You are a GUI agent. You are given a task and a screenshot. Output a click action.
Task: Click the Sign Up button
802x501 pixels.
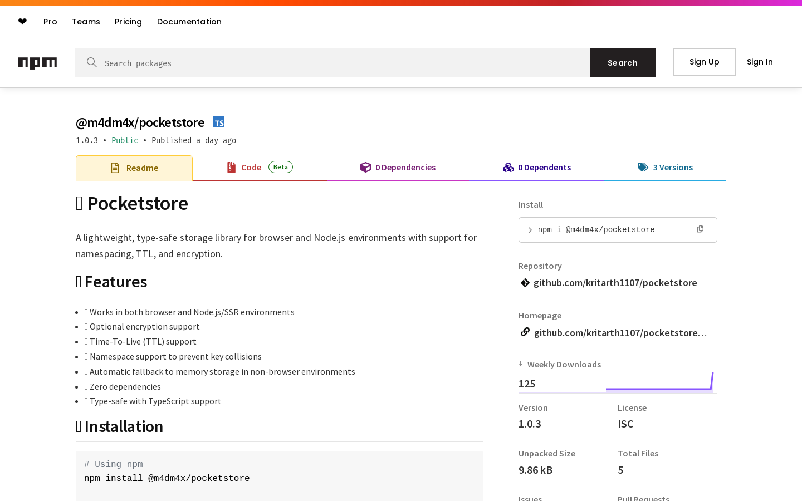click(x=705, y=62)
